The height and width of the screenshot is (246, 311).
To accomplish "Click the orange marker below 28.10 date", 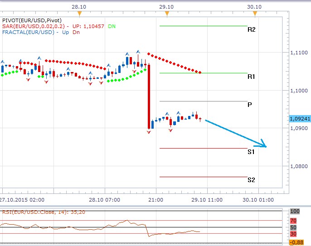I will [79, 14].
